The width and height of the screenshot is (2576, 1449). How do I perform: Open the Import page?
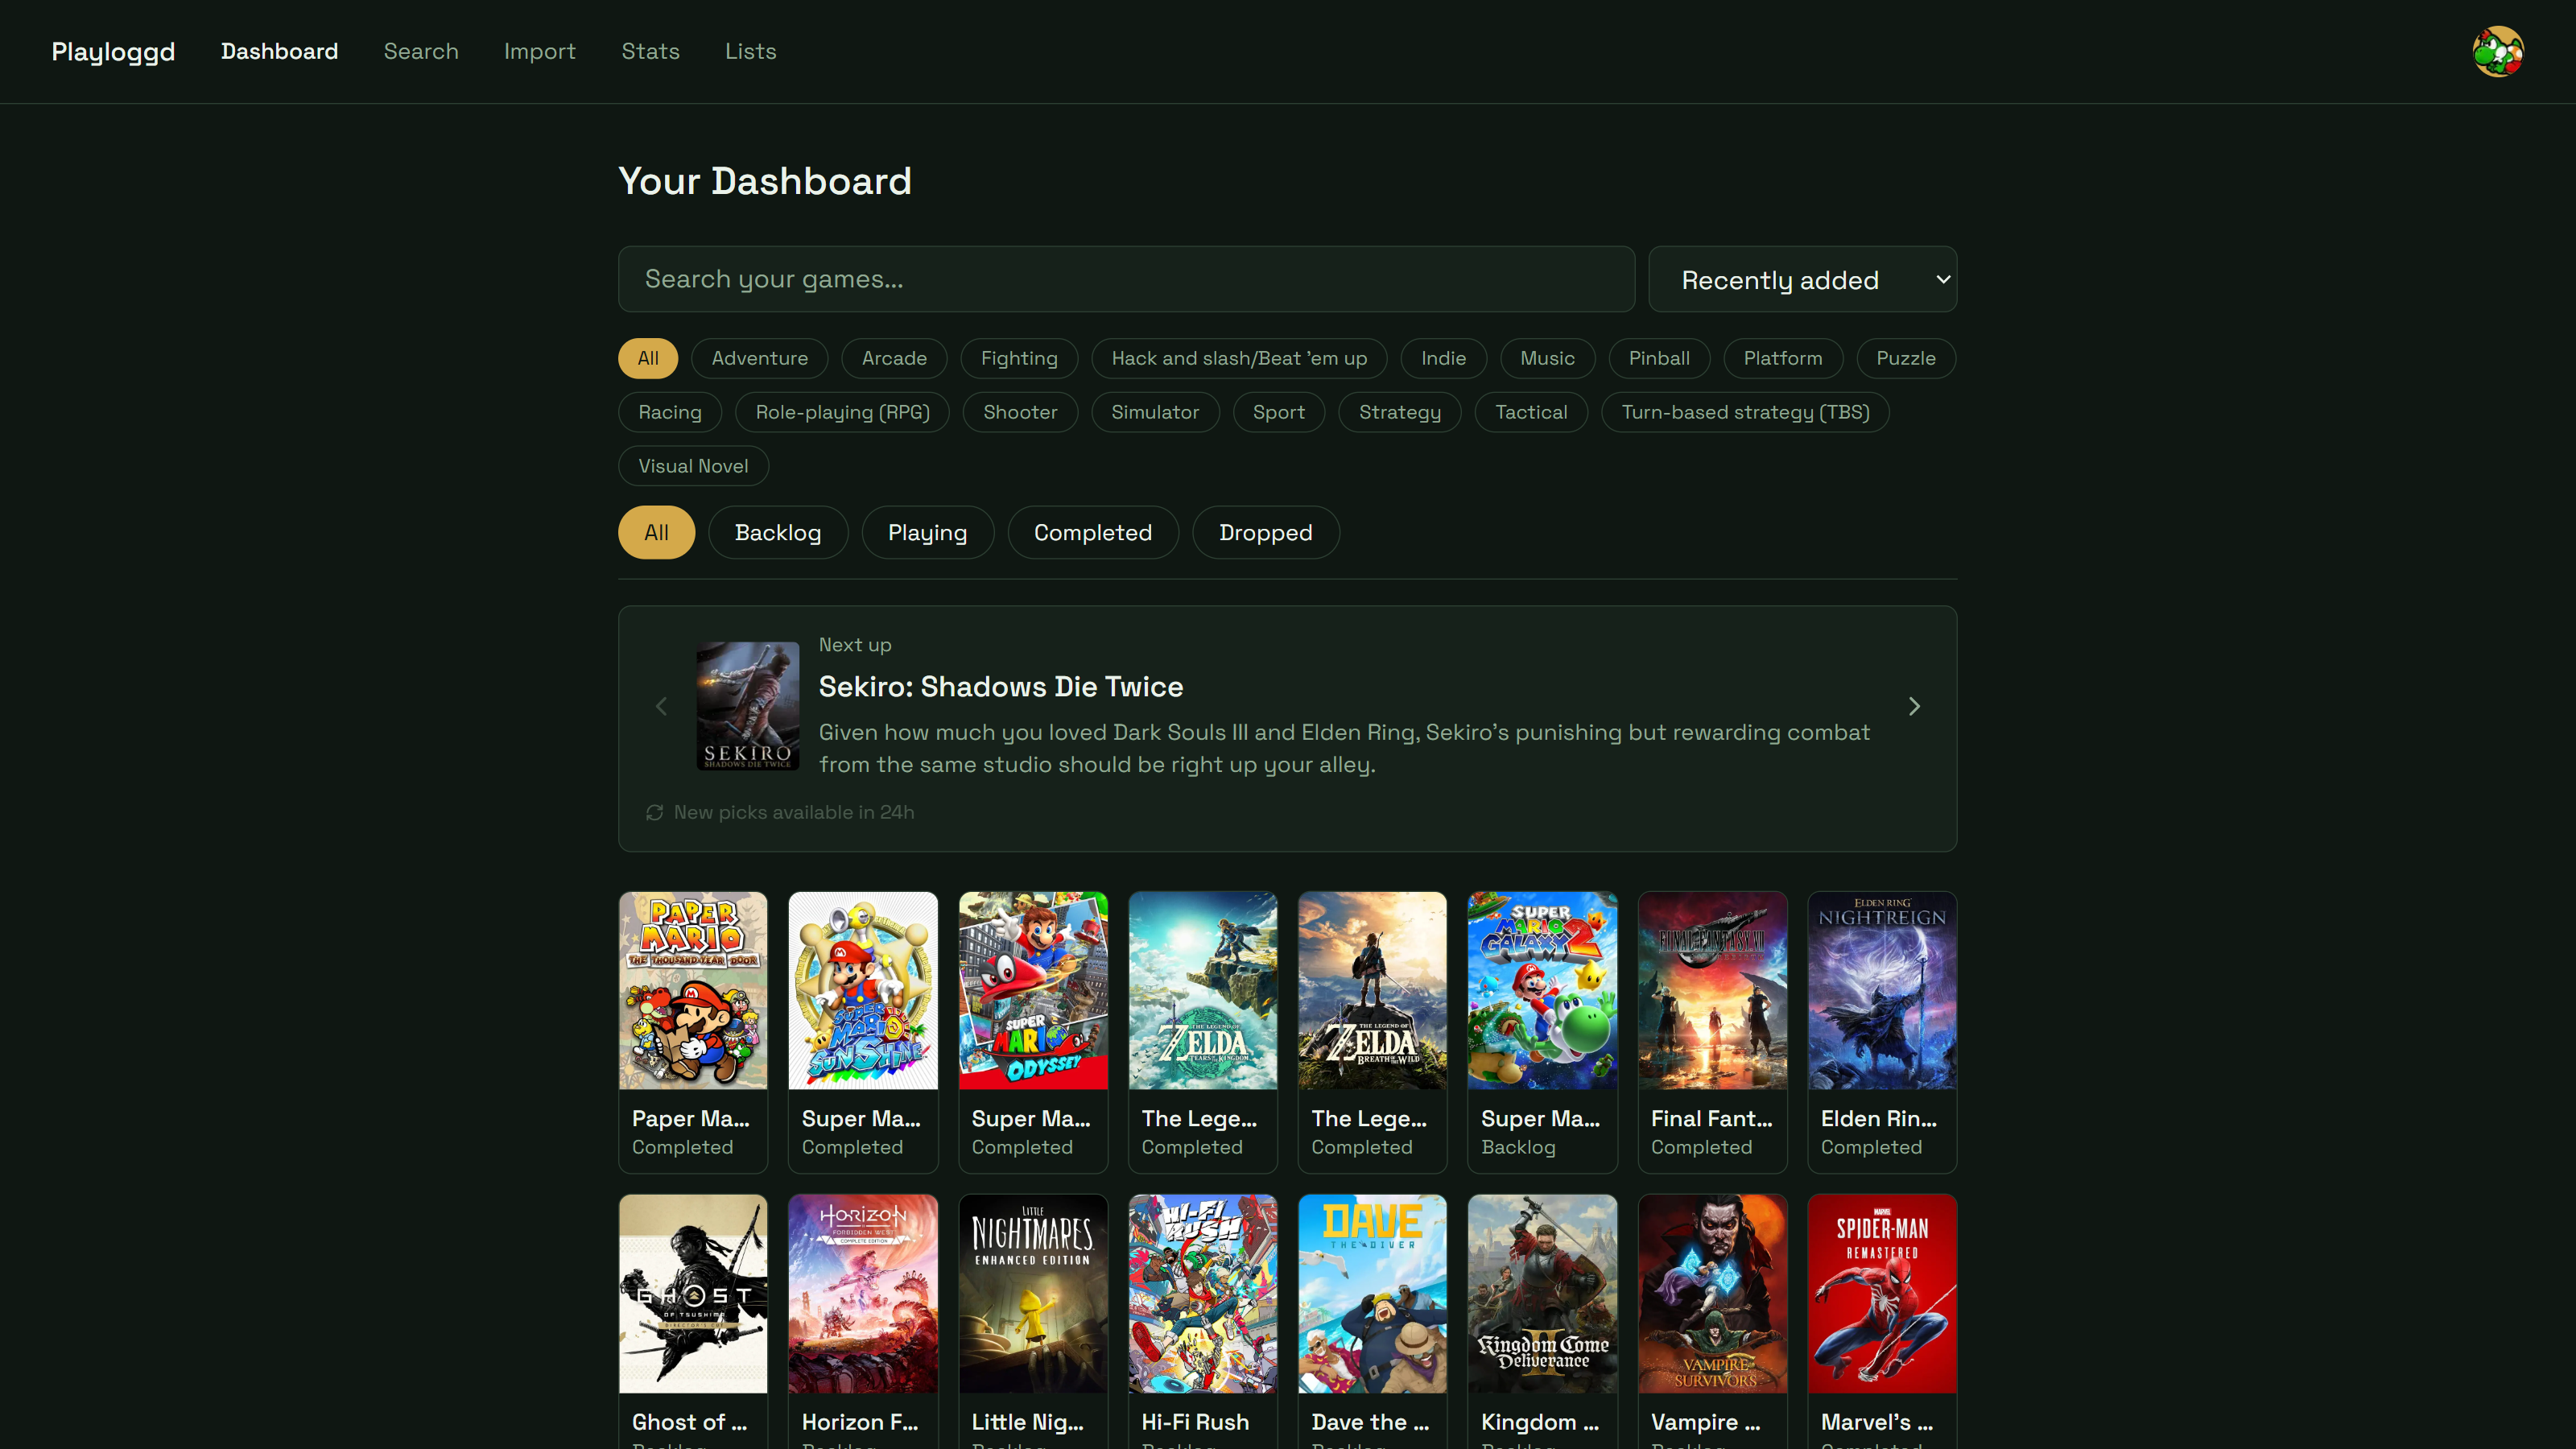point(539,51)
